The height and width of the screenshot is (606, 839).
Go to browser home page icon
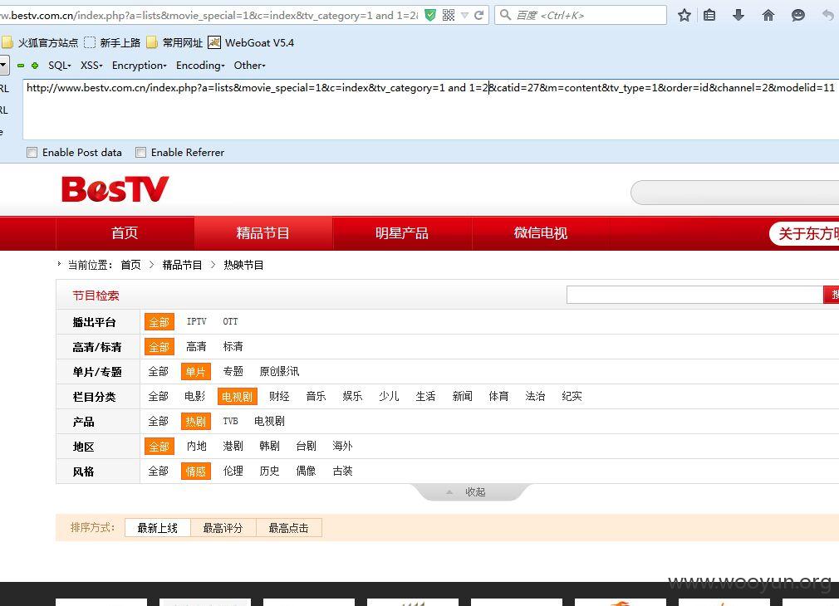pos(768,15)
